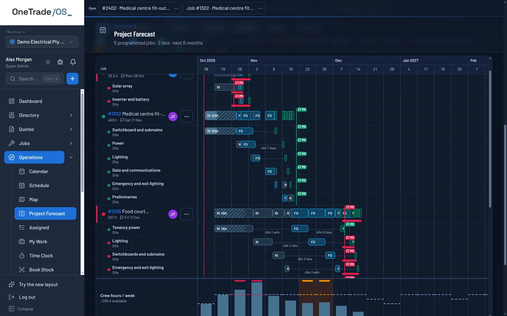Open the Map view
Image resolution: width=507 pixels, height=316 pixels.
(x=45, y=199)
